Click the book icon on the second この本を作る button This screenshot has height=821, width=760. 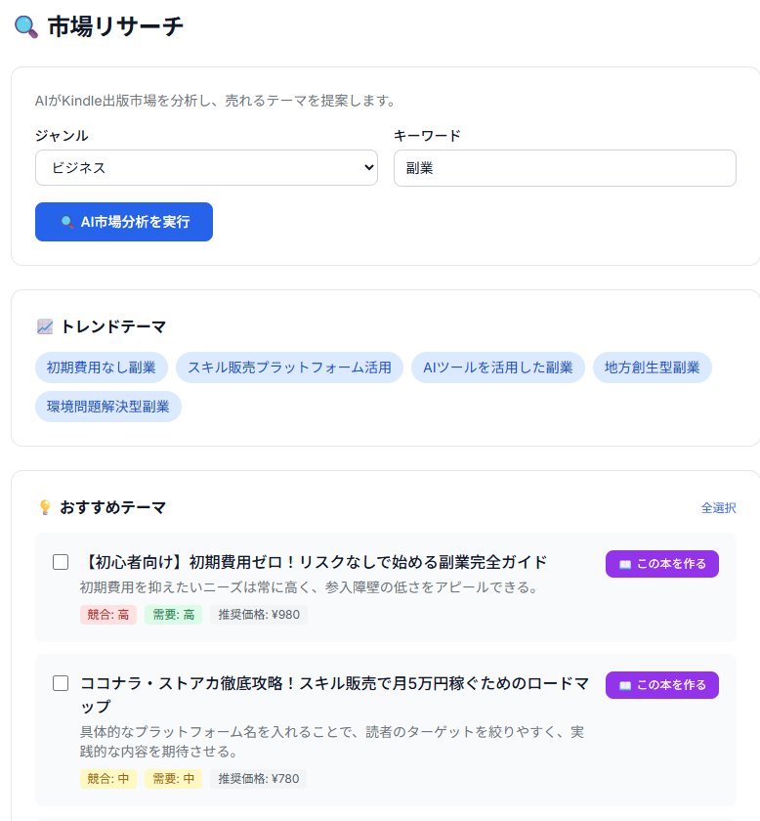[x=627, y=685]
